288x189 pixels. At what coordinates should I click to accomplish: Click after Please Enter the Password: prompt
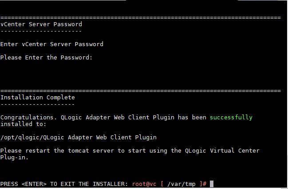pyautogui.click(x=95, y=58)
